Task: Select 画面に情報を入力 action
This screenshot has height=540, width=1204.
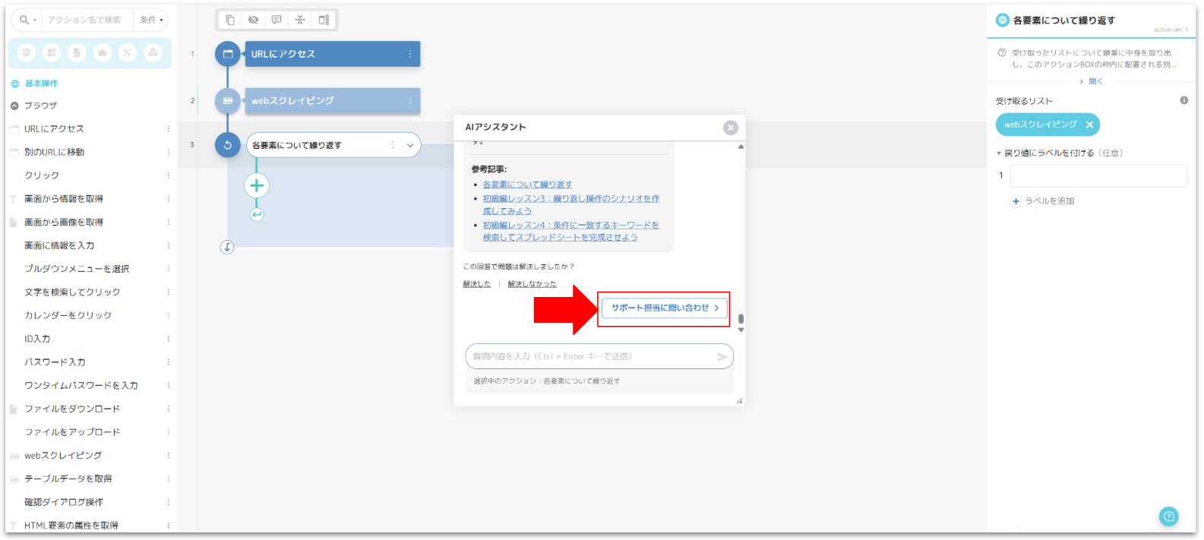Action: [59, 245]
